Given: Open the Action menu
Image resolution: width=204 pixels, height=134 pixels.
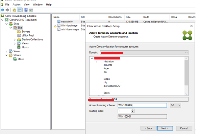Looking at the screenshot, I should tap(16, 5).
